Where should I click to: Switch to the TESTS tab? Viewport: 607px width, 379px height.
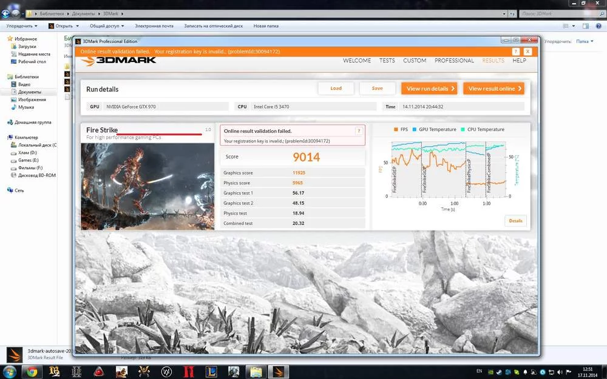point(387,60)
